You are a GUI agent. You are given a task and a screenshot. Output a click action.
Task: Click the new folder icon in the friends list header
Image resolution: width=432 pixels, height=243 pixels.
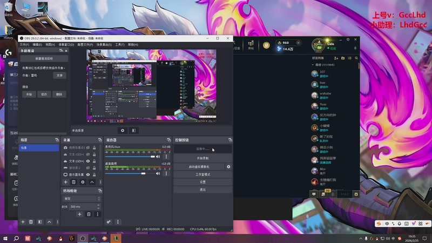tap(343, 58)
